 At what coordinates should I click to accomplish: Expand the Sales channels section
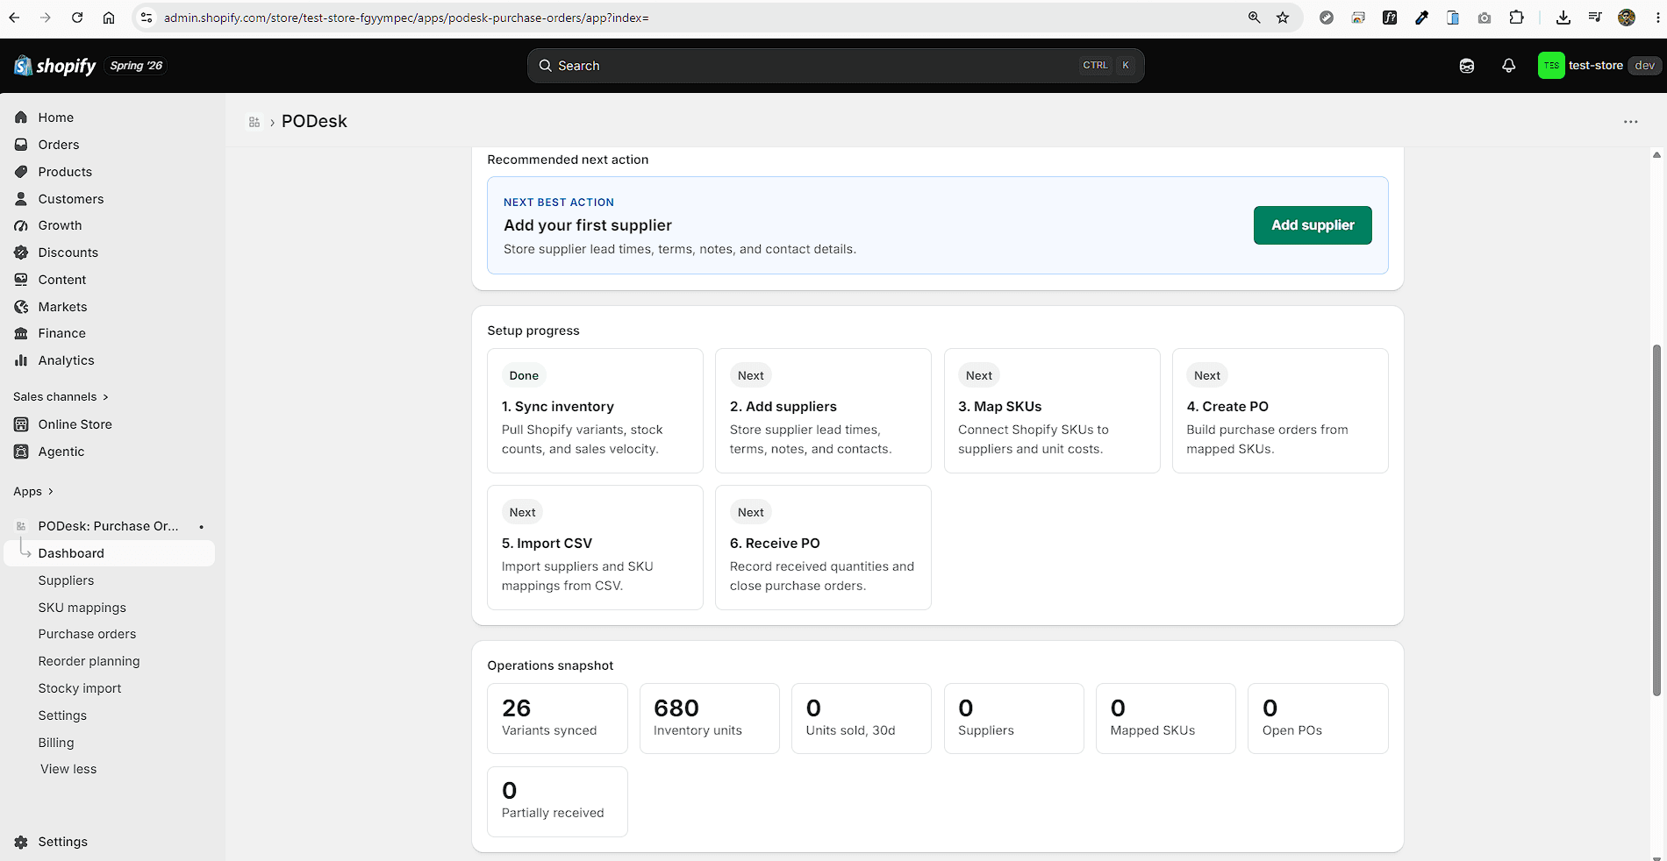pyautogui.click(x=61, y=397)
